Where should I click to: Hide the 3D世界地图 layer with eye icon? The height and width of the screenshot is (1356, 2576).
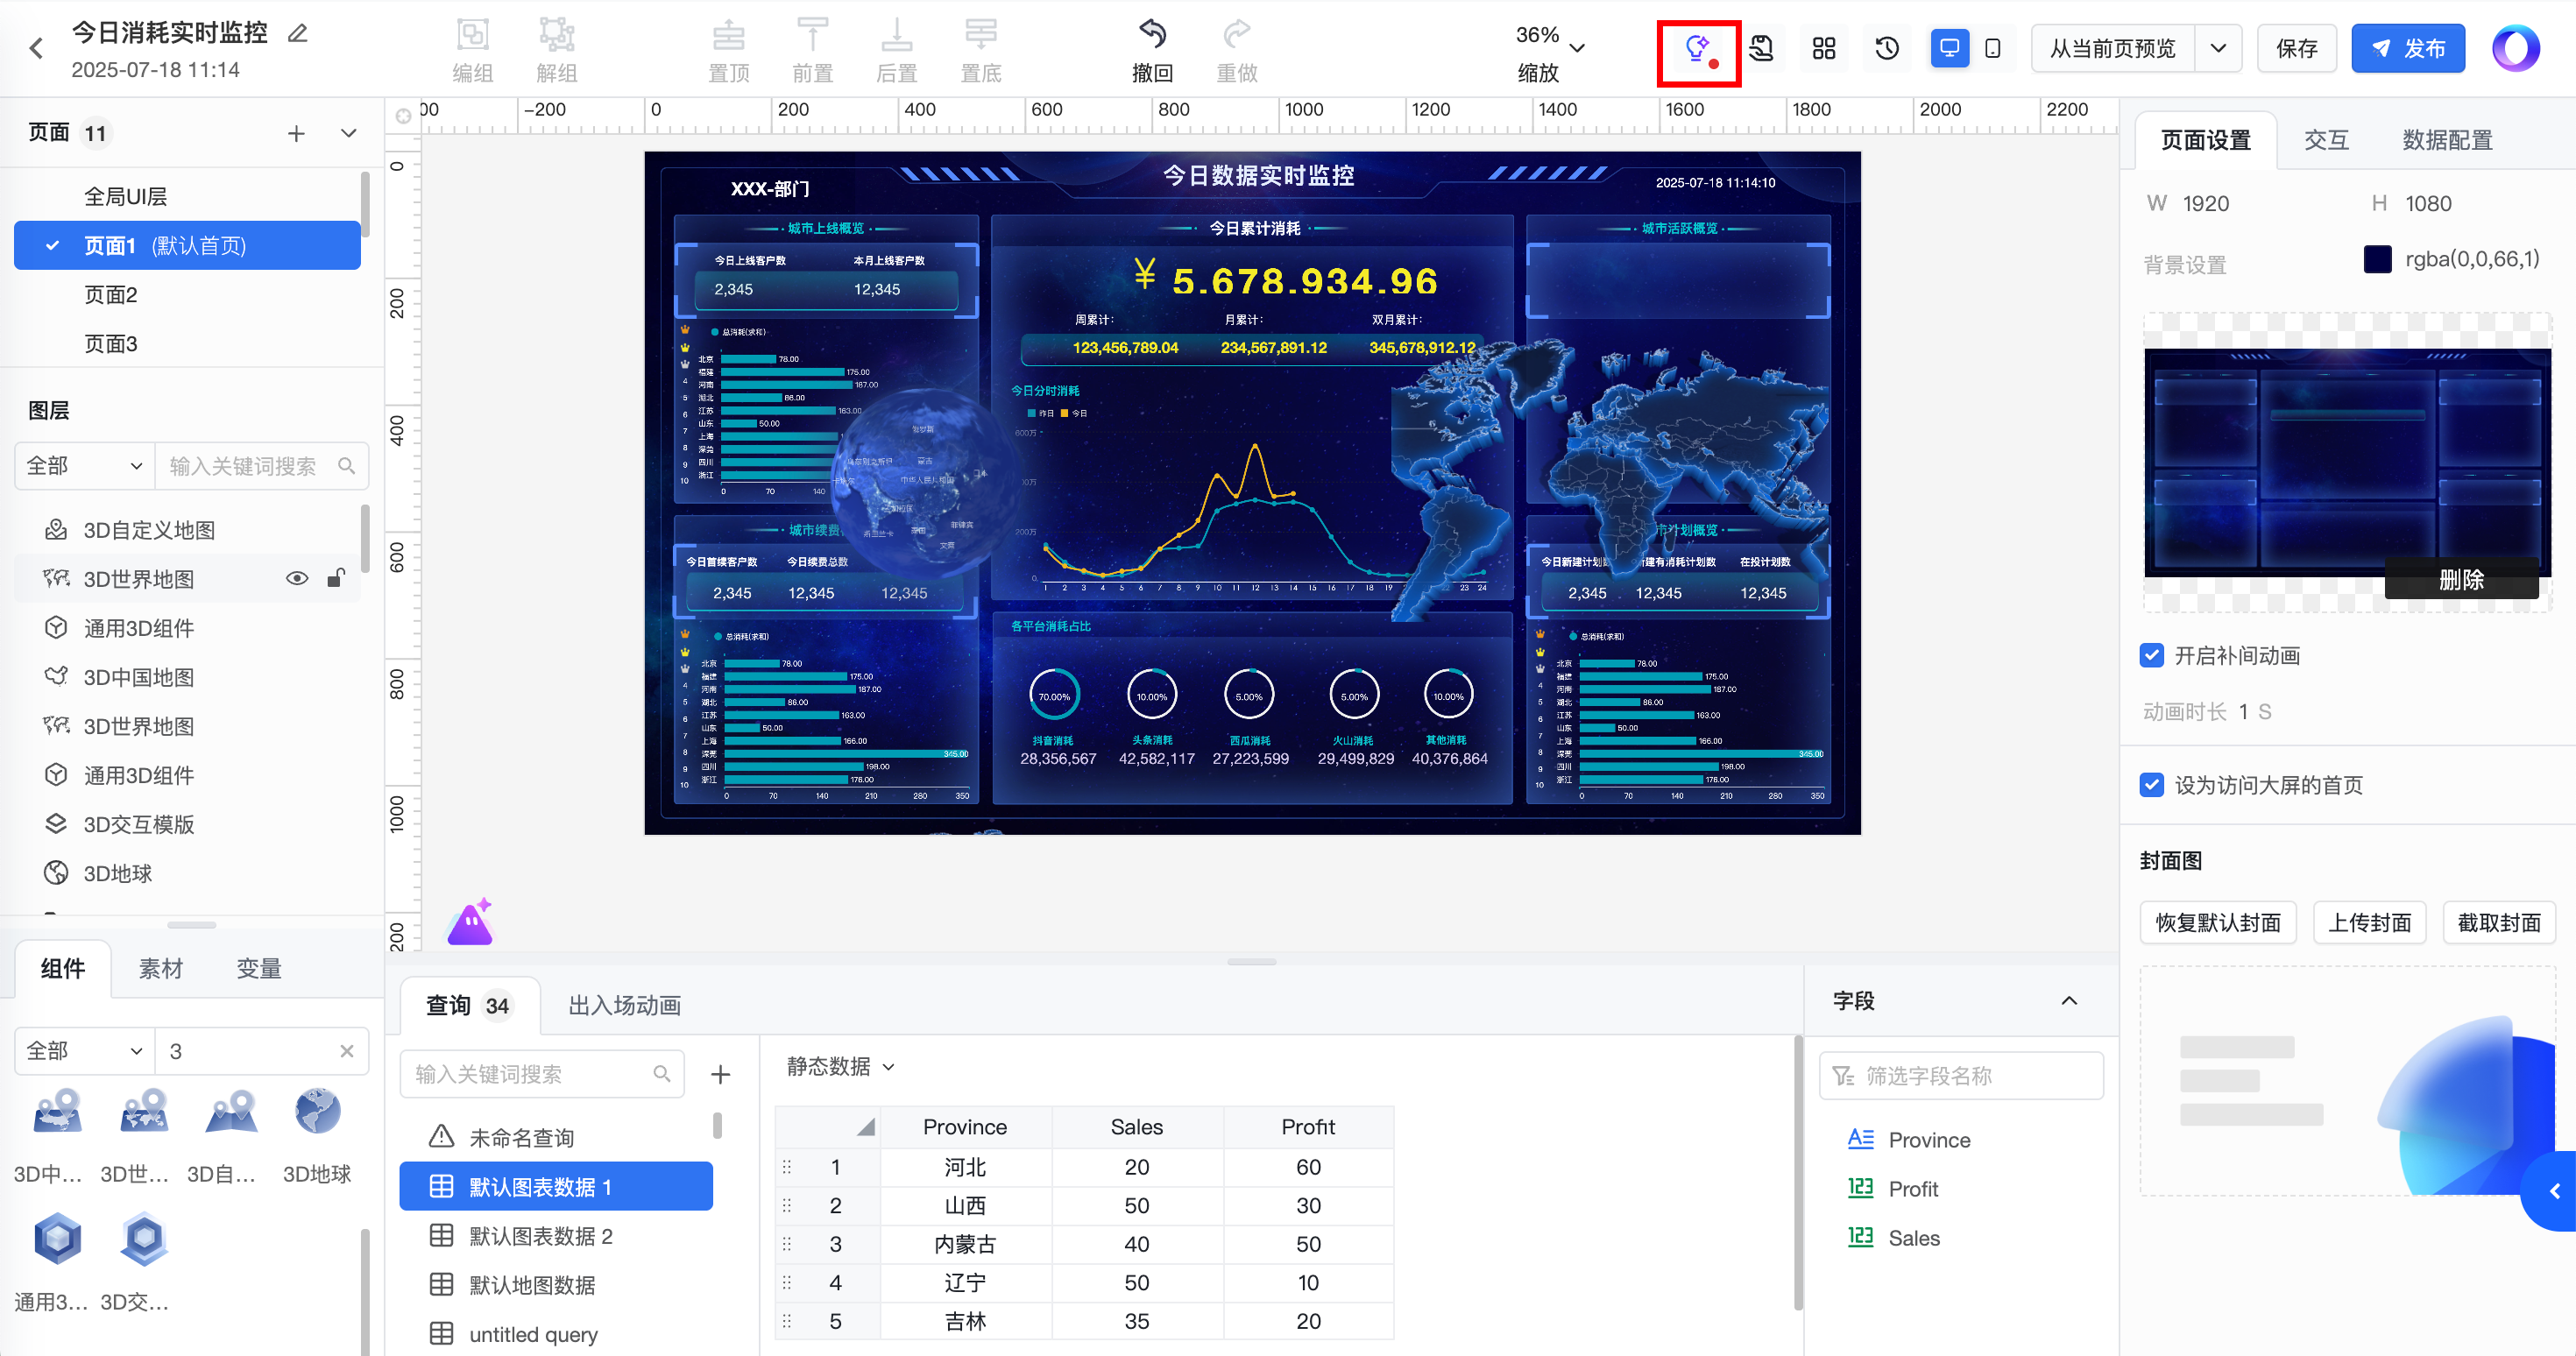tap(297, 578)
